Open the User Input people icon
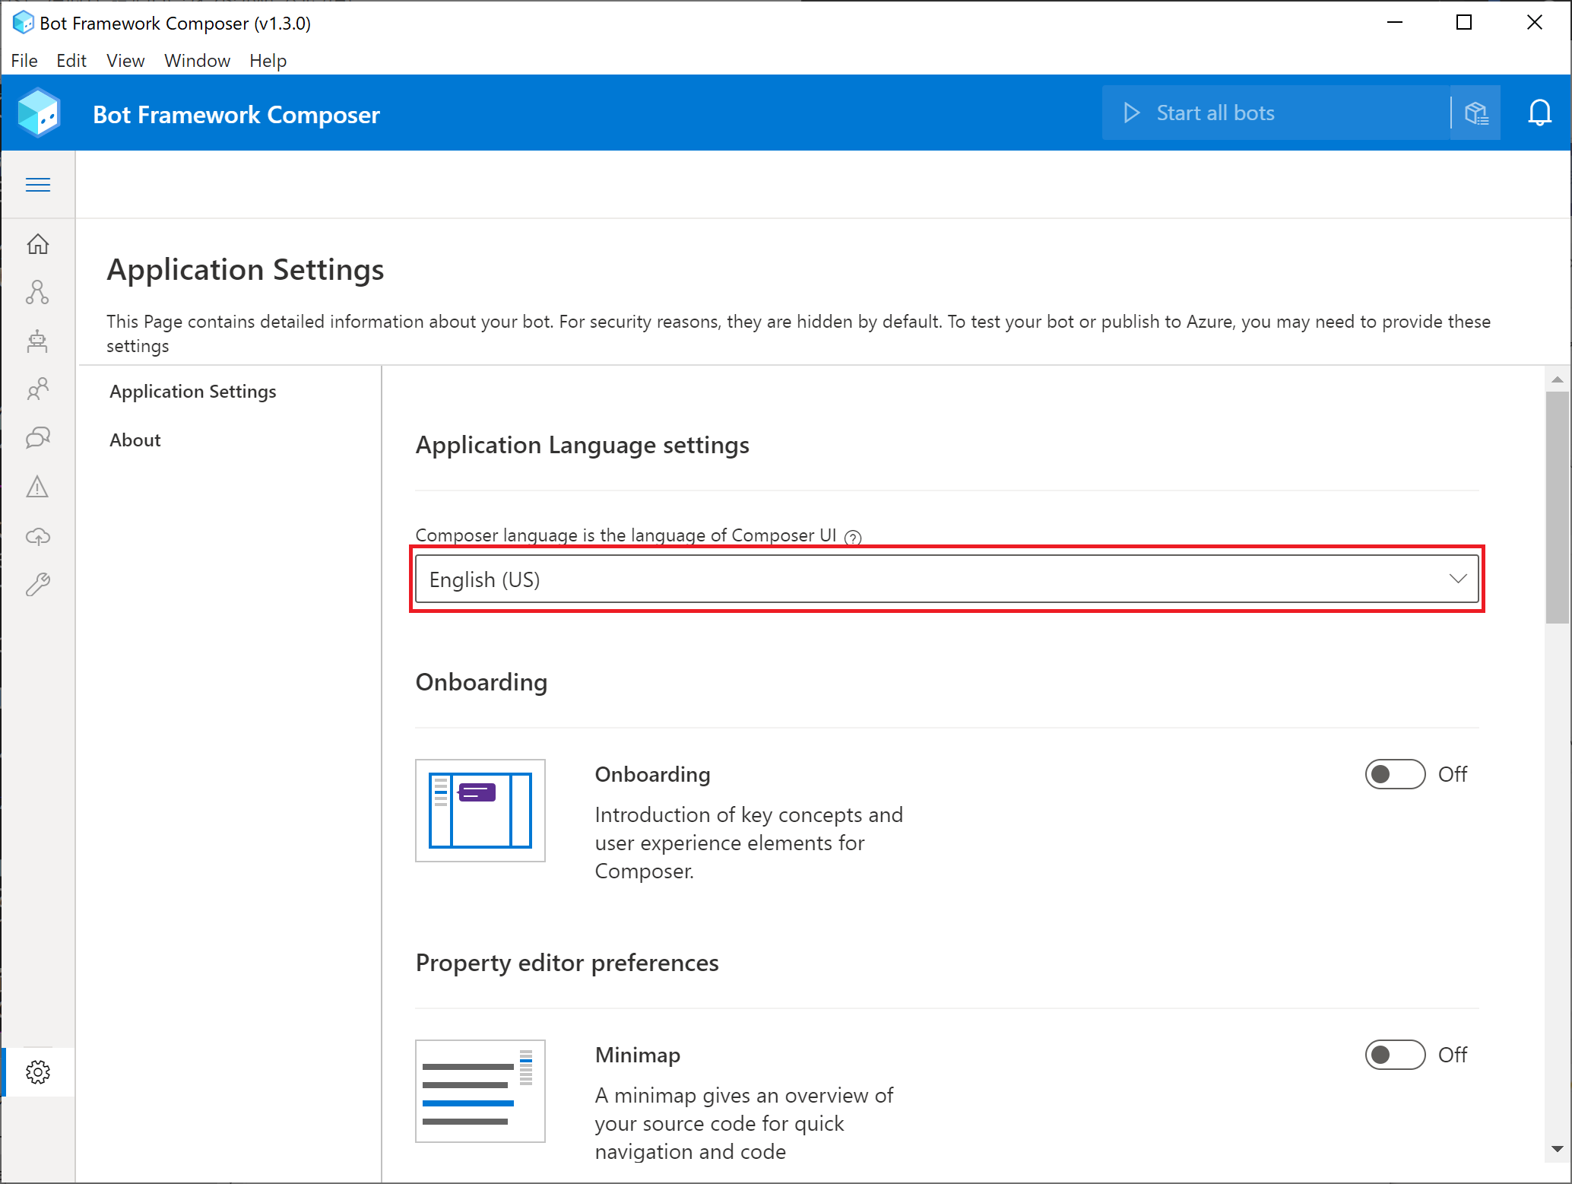Image resolution: width=1572 pixels, height=1184 pixels. [x=37, y=390]
